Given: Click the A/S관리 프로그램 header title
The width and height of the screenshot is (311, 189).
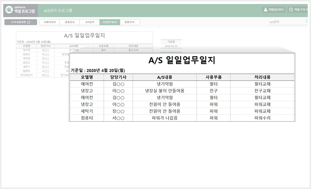Looking at the screenshot, I should (58, 10).
